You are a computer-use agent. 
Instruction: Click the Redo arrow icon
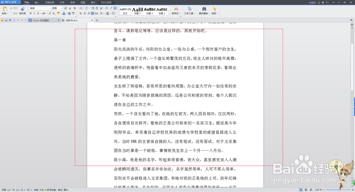point(22,20)
